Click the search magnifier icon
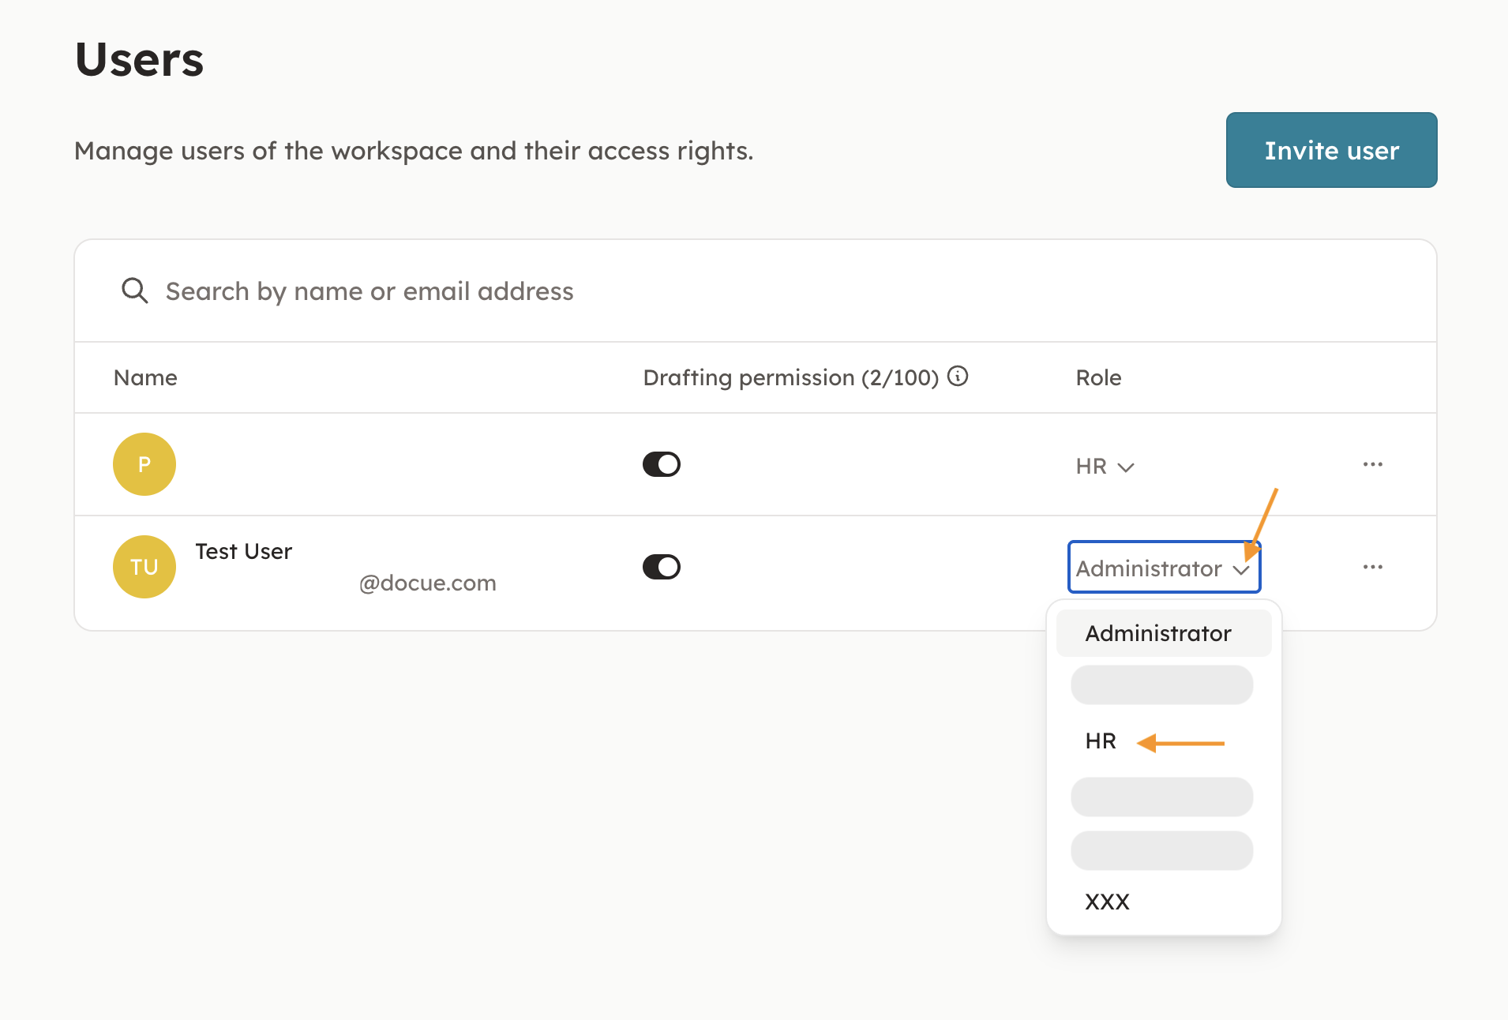Viewport: 1508px width, 1020px height. coord(135,291)
